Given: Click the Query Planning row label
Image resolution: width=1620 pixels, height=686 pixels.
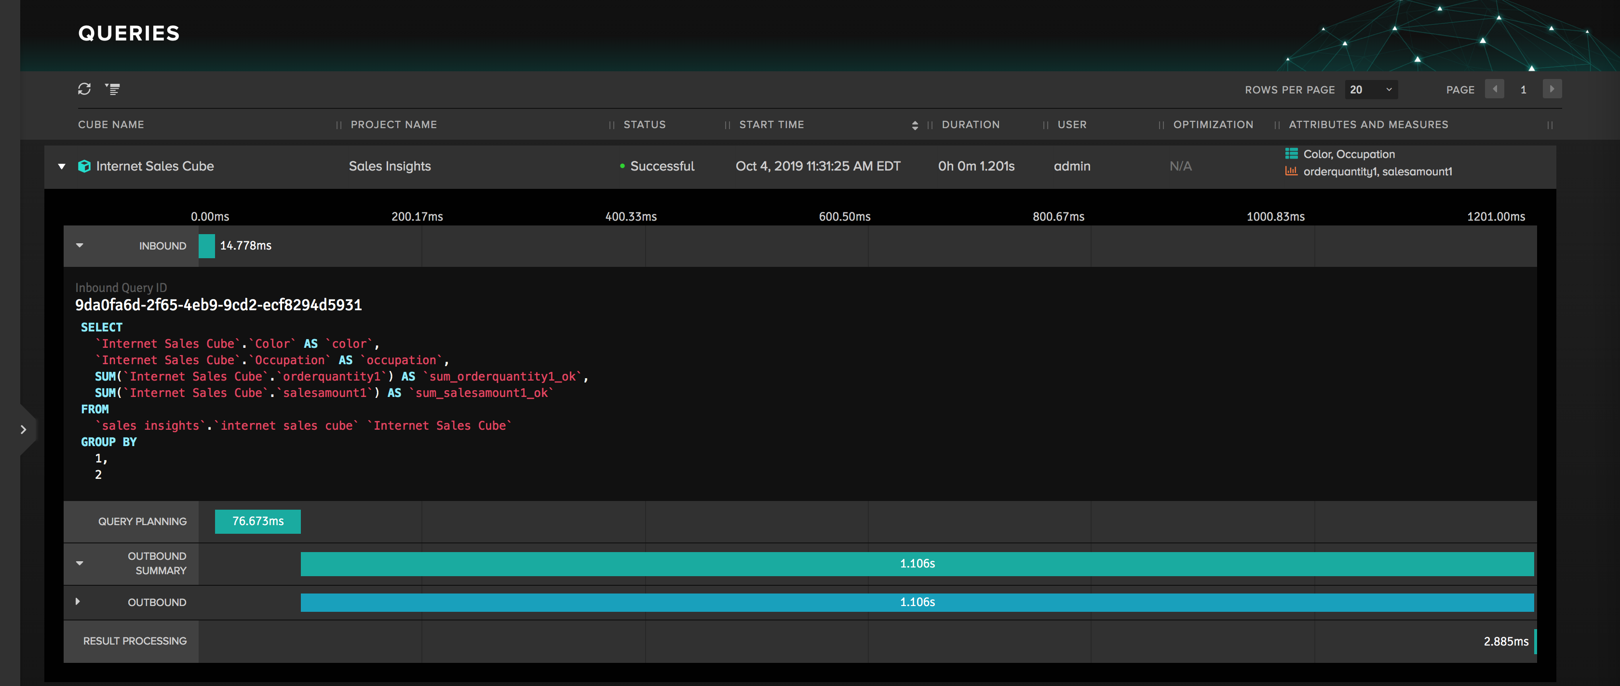Looking at the screenshot, I should 142,521.
